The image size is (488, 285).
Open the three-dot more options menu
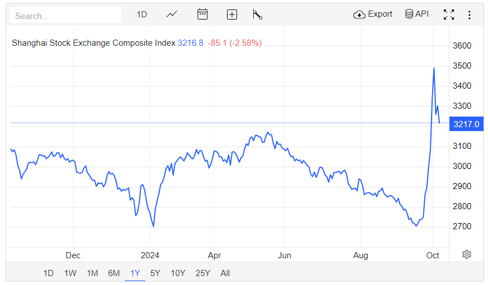pos(470,15)
